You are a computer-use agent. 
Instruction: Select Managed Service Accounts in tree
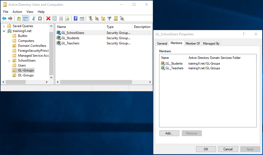coord(31,55)
